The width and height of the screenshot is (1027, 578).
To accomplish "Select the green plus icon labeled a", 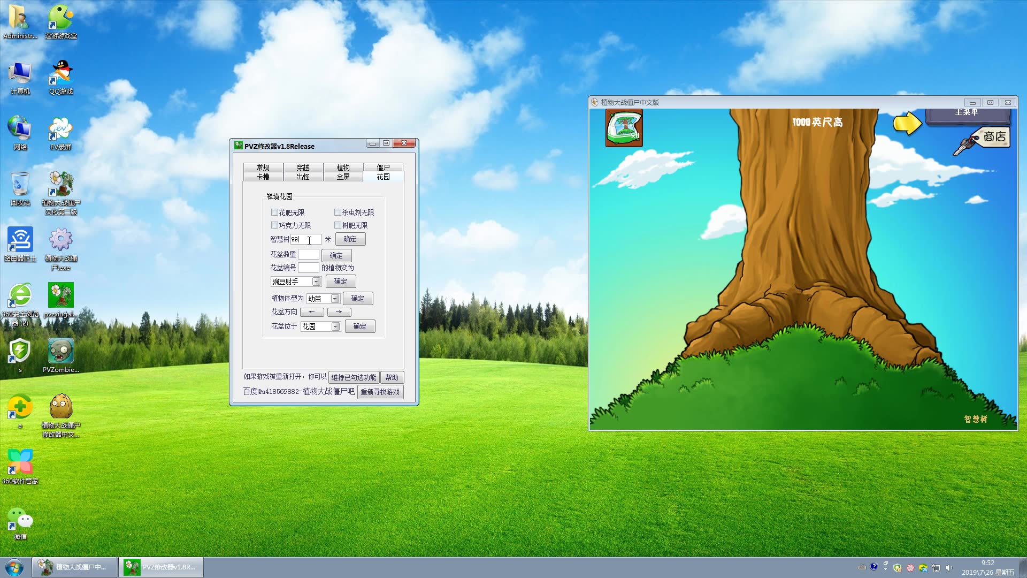I will [20, 411].
